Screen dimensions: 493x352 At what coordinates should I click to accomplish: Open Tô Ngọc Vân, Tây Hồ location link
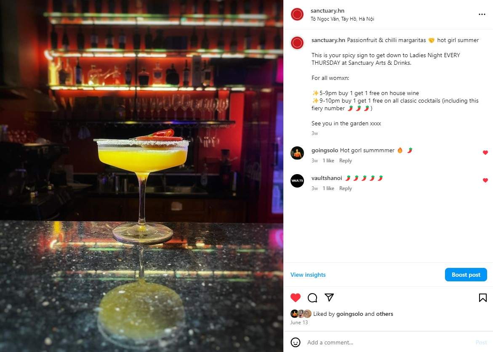[x=342, y=19]
